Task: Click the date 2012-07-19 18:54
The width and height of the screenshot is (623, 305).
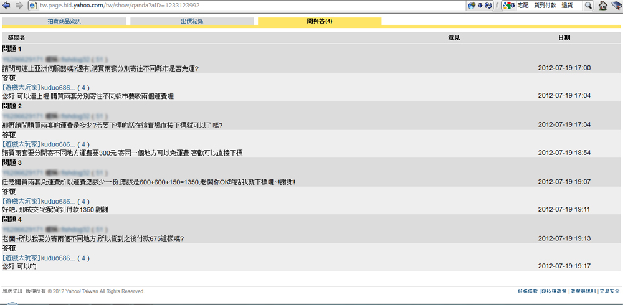Action: tap(564, 153)
